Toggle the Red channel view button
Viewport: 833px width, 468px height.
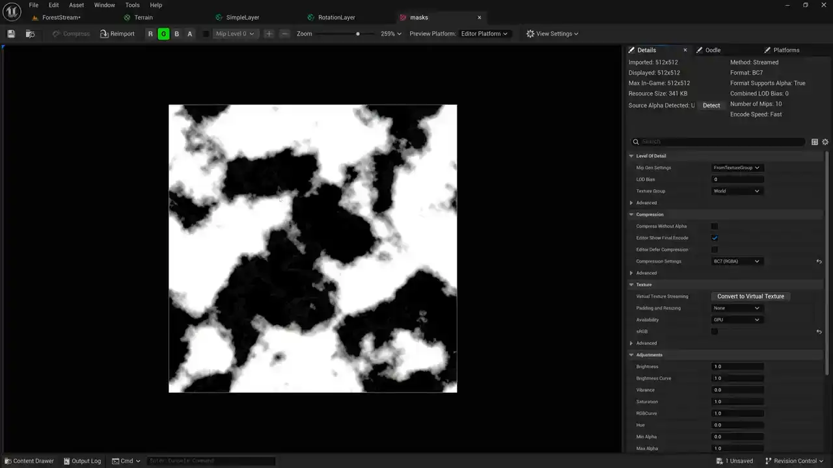click(150, 34)
